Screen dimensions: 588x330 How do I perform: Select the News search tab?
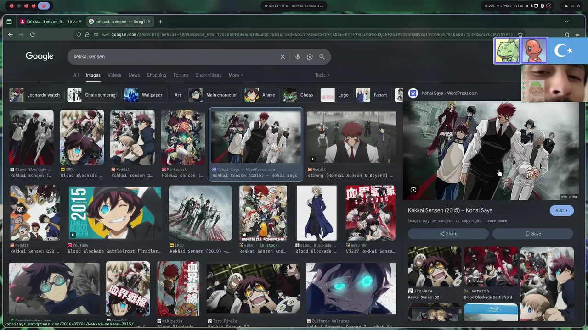(134, 75)
